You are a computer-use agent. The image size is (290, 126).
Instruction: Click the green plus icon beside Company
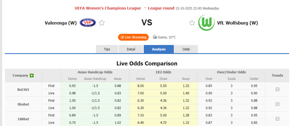pyautogui.click(x=32, y=76)
